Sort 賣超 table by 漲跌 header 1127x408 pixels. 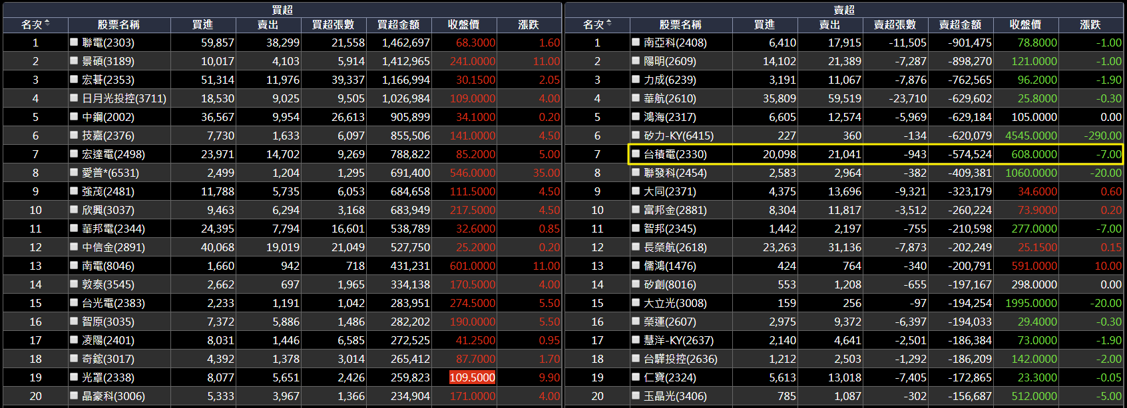1090,25
